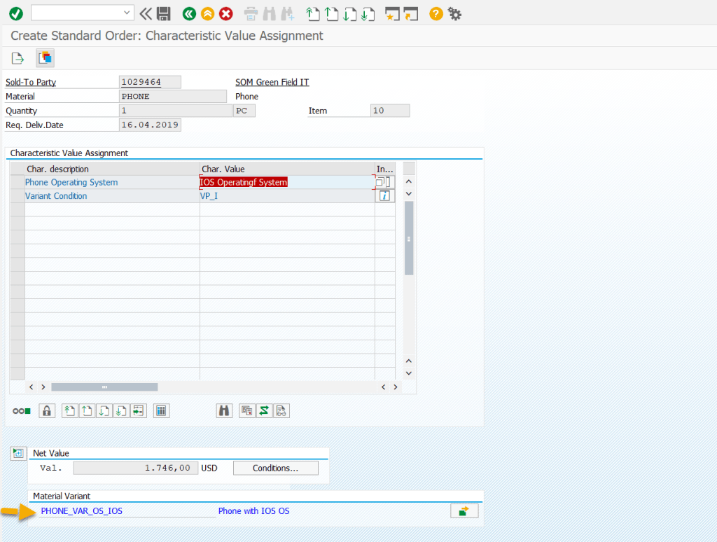This screenshot has width=717, height=542.
Task: Open the Conditions... button
Action: coord(275,468)
